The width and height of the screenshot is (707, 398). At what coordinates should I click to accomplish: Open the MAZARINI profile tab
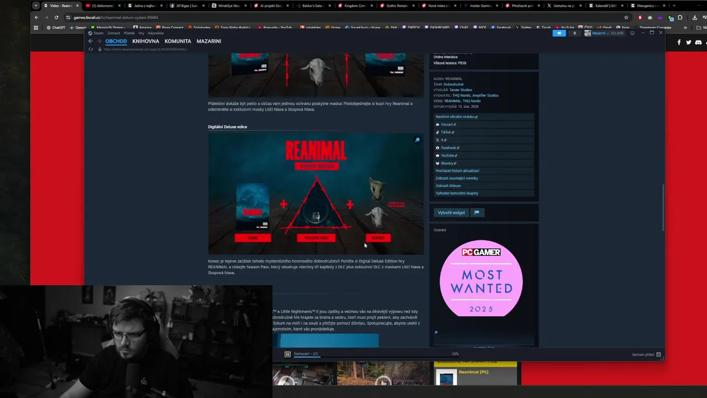pyautogui.click(x=209, y=41)
